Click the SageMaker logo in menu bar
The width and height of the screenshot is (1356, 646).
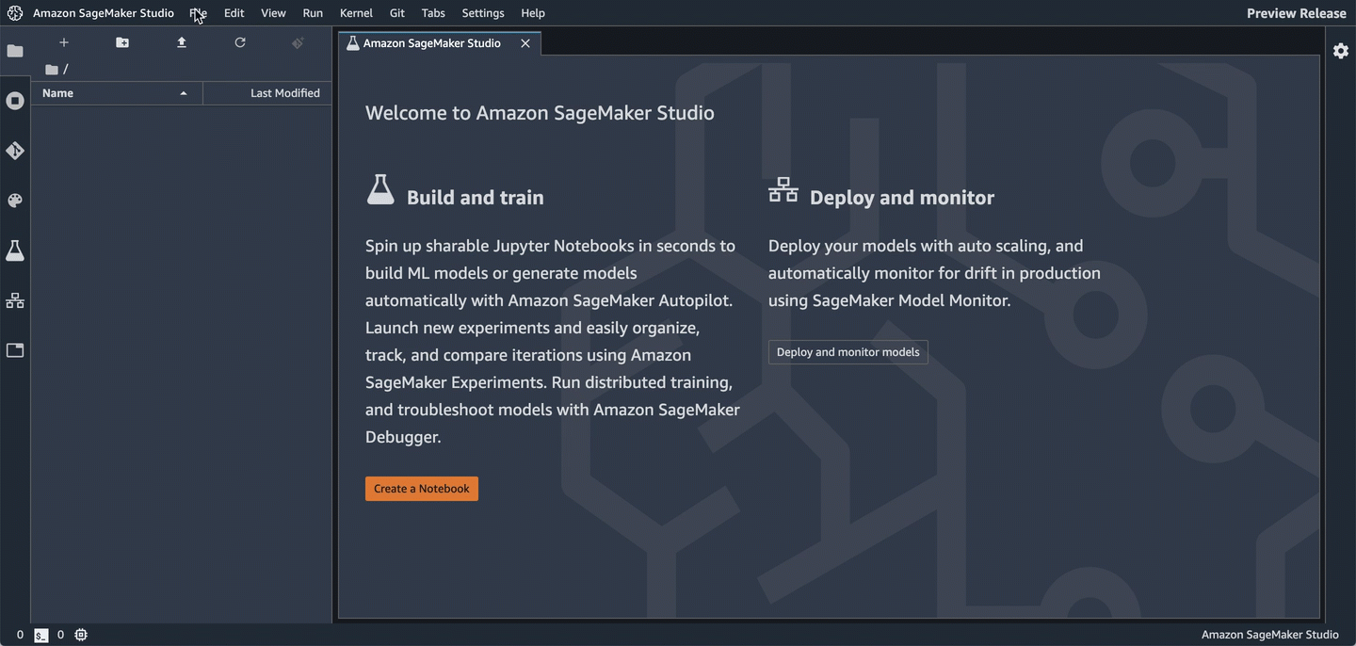pyautogui.click(x=14, y=13)
